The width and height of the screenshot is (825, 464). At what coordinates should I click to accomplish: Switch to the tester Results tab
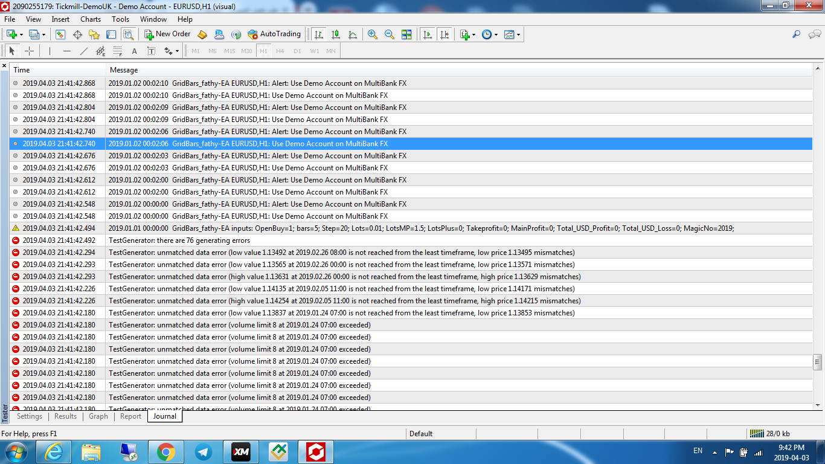65,416
